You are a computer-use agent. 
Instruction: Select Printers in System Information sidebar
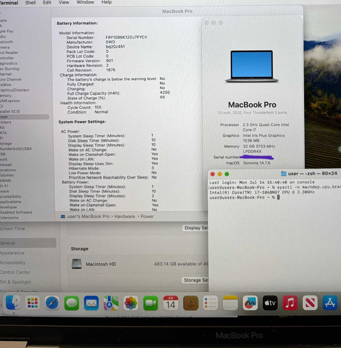[x=5, y=122]
